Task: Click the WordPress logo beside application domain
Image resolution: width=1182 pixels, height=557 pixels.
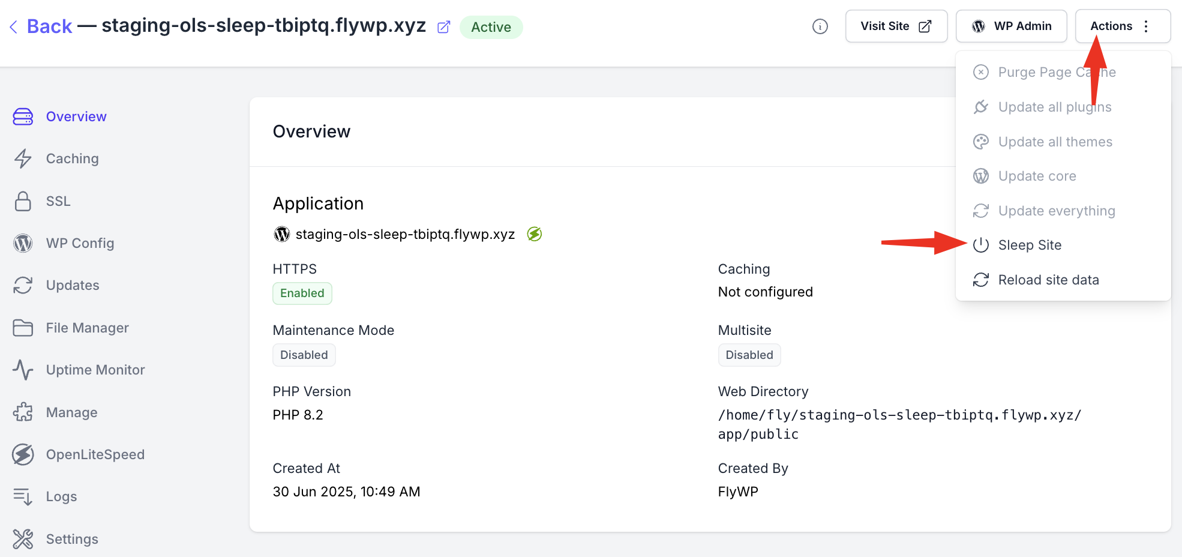Action: 282,234
